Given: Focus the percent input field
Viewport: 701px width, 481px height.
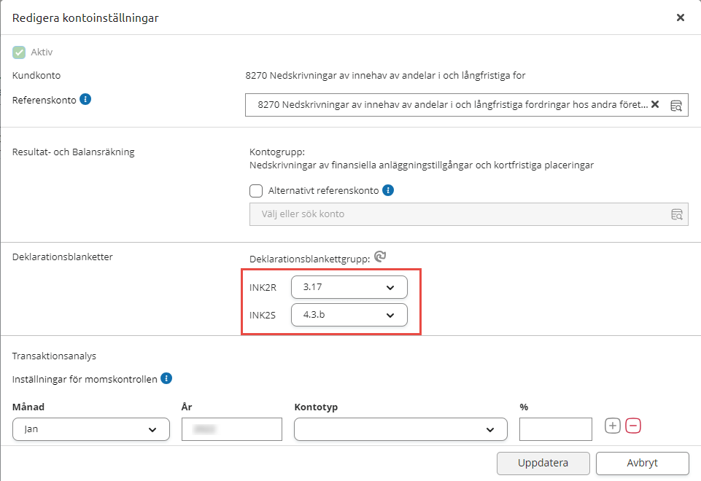Looking at the screenshot, I should (555, 429).
